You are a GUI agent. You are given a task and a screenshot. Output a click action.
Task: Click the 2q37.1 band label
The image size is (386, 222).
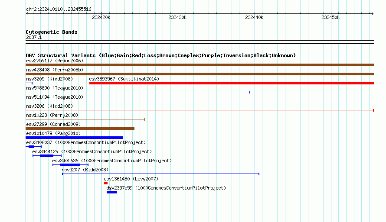34,37
